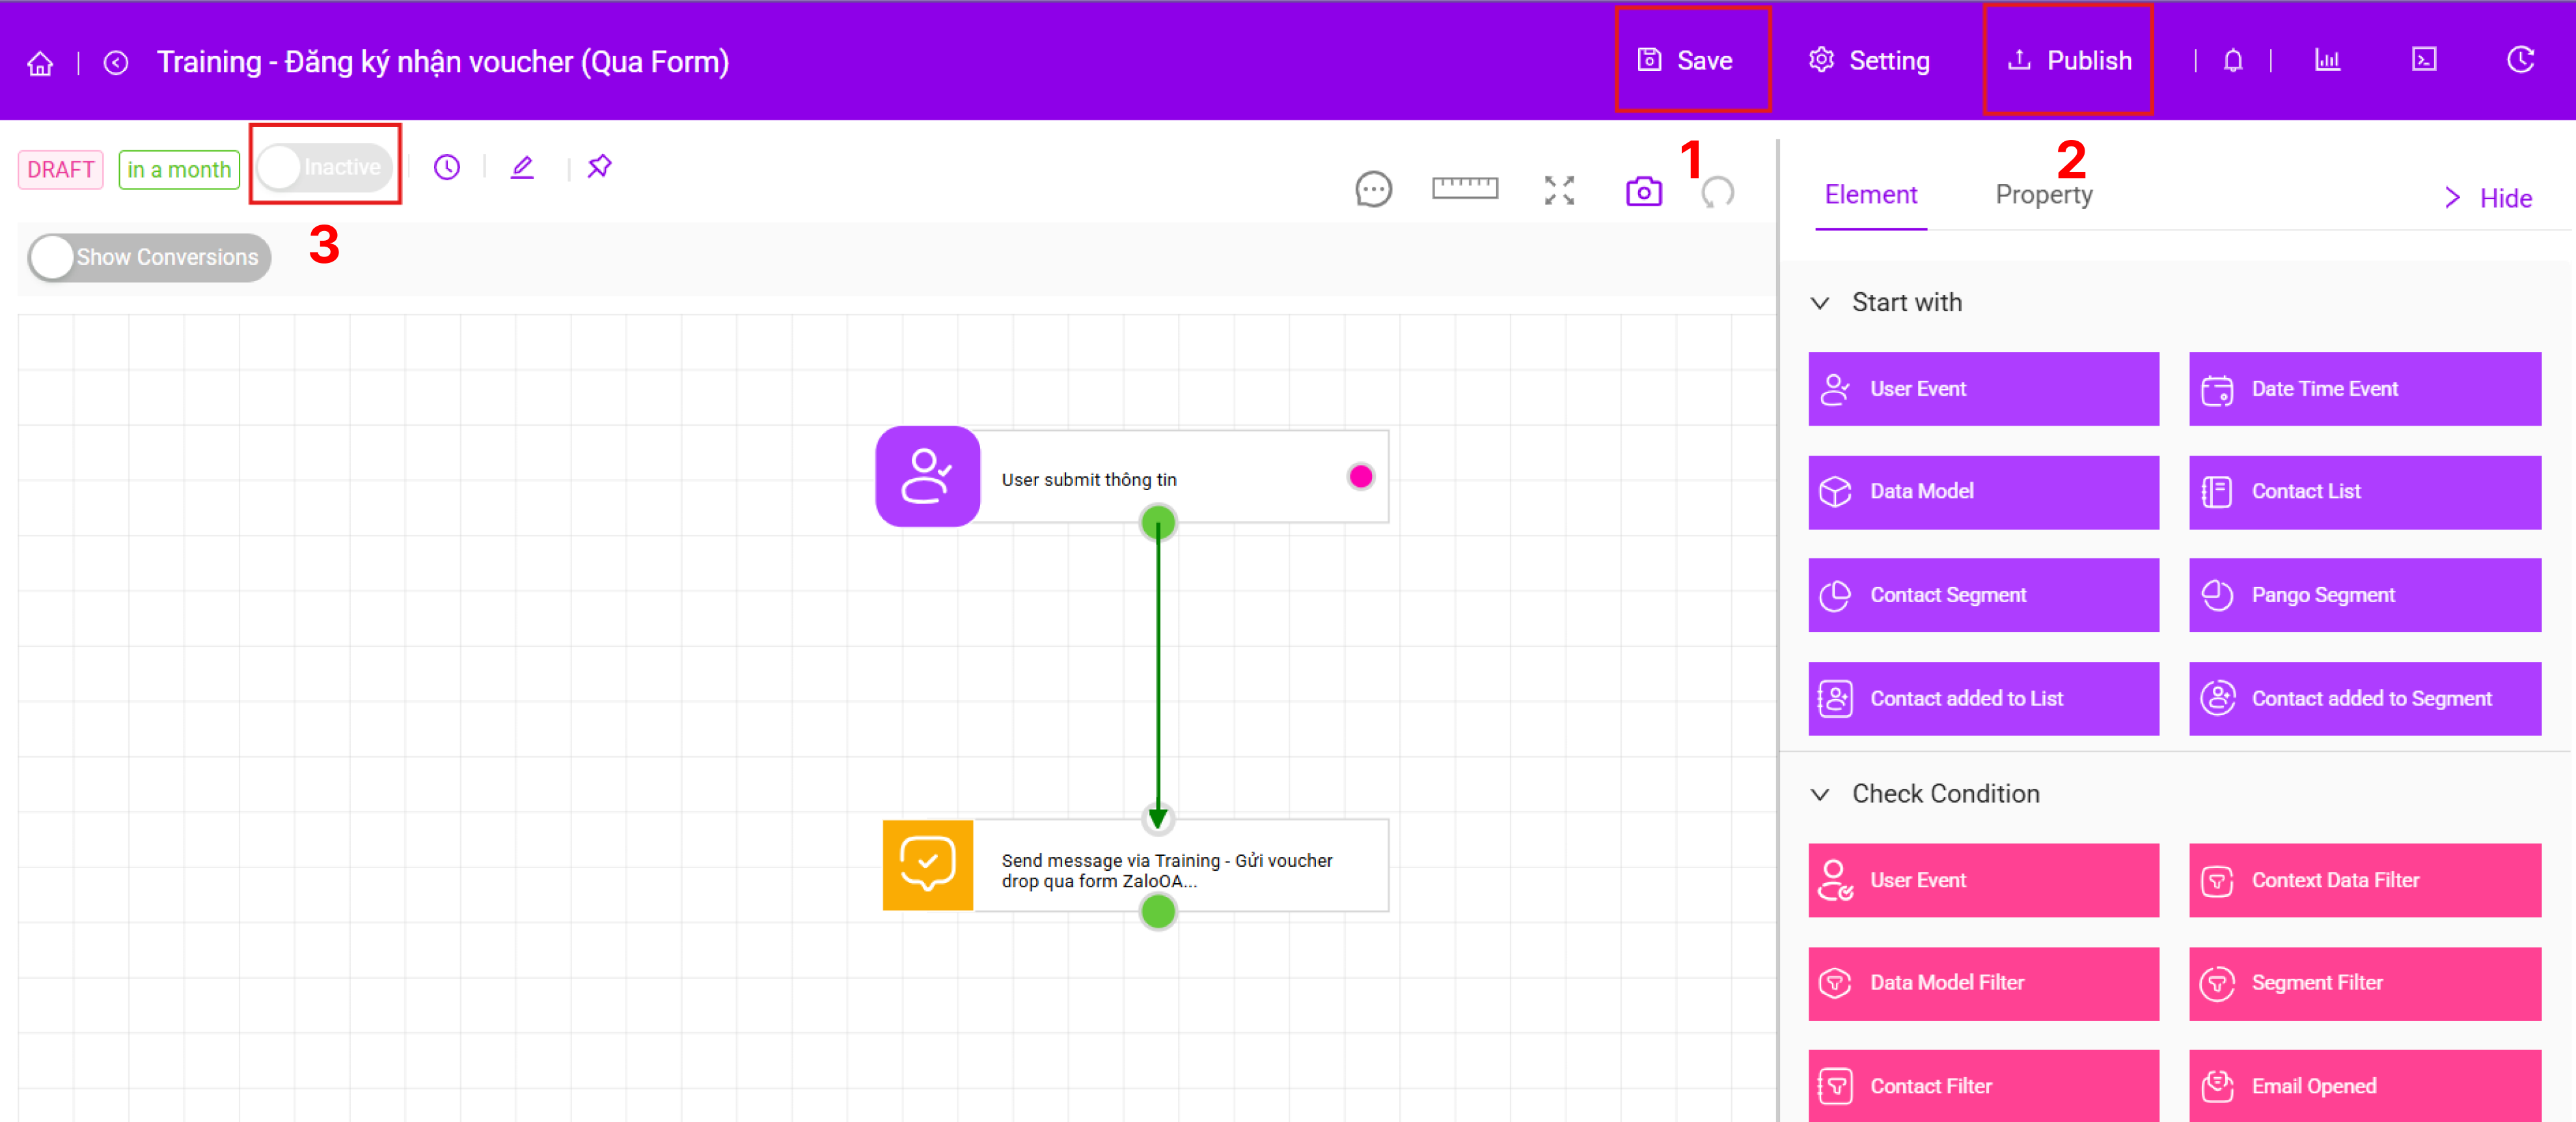Select Contact List element
Screen dimensions: 2576x1122
[x=2365, y=492]
